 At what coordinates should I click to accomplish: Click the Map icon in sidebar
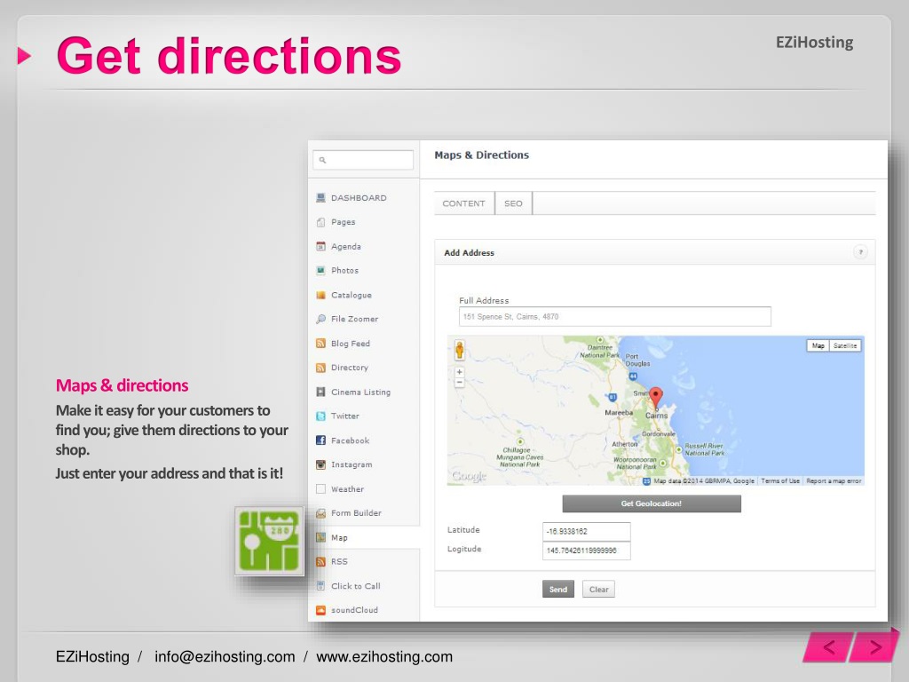[320, 537]
